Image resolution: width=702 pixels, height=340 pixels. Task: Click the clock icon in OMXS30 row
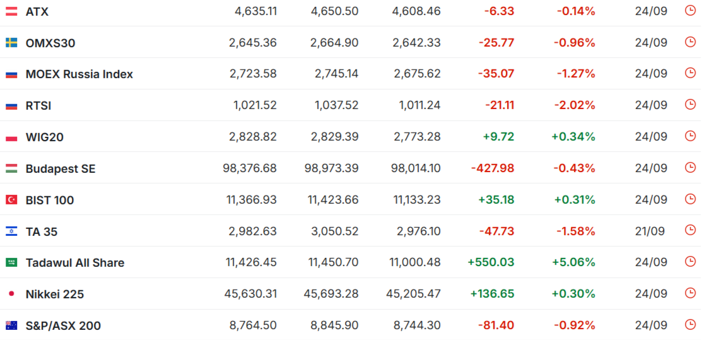click(691, 42)
